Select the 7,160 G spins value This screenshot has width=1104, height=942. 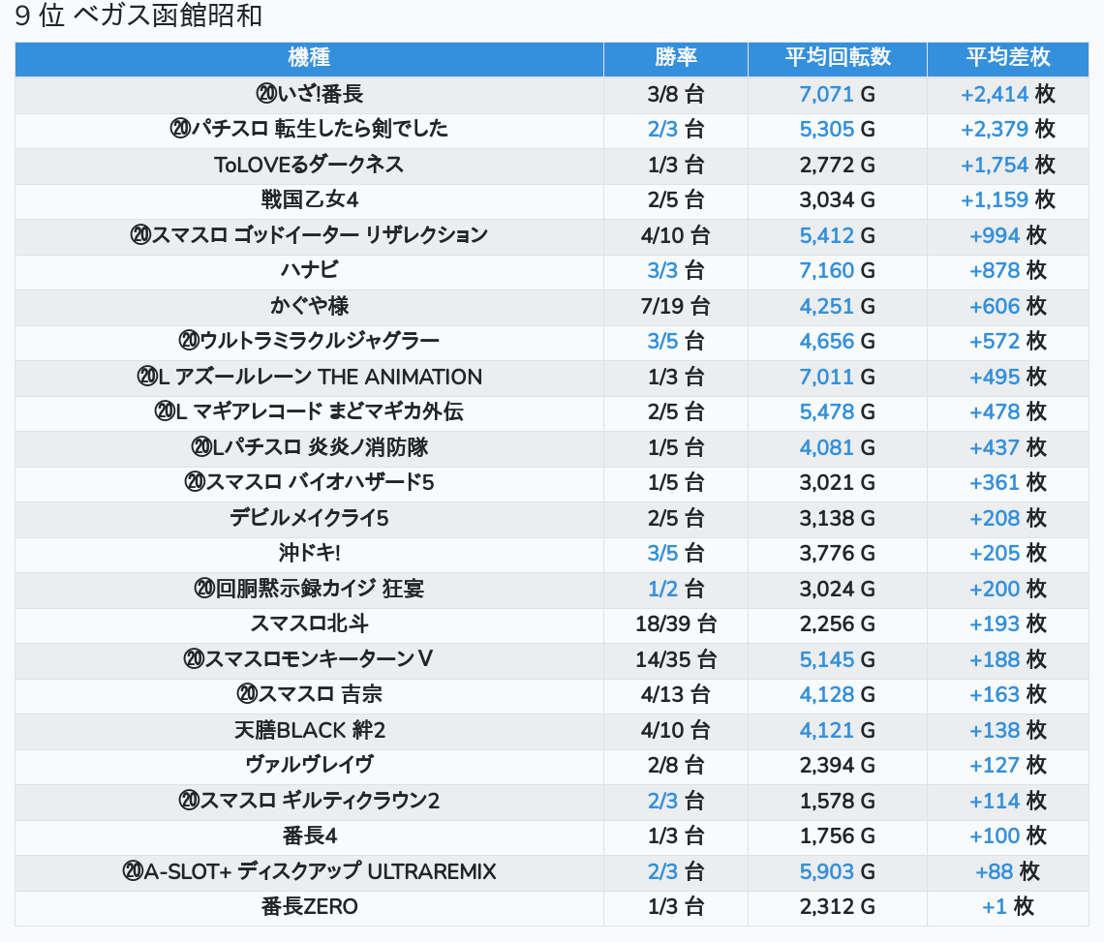tap(837, 270)
